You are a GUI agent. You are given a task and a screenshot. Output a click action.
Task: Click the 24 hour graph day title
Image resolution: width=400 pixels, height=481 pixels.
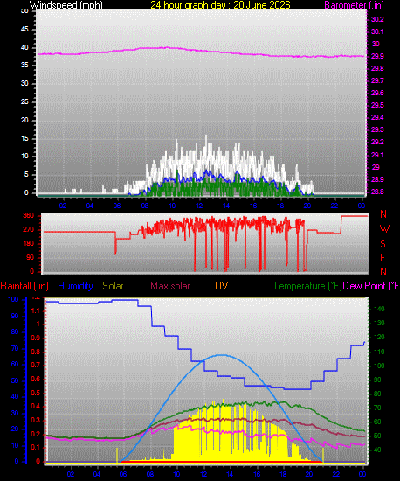pyautogui.click(x=220, y=4)
